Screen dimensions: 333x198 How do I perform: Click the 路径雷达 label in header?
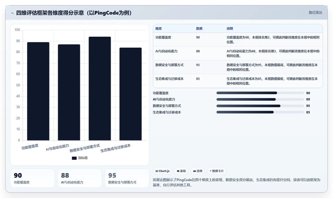click(x=315, y=12)
